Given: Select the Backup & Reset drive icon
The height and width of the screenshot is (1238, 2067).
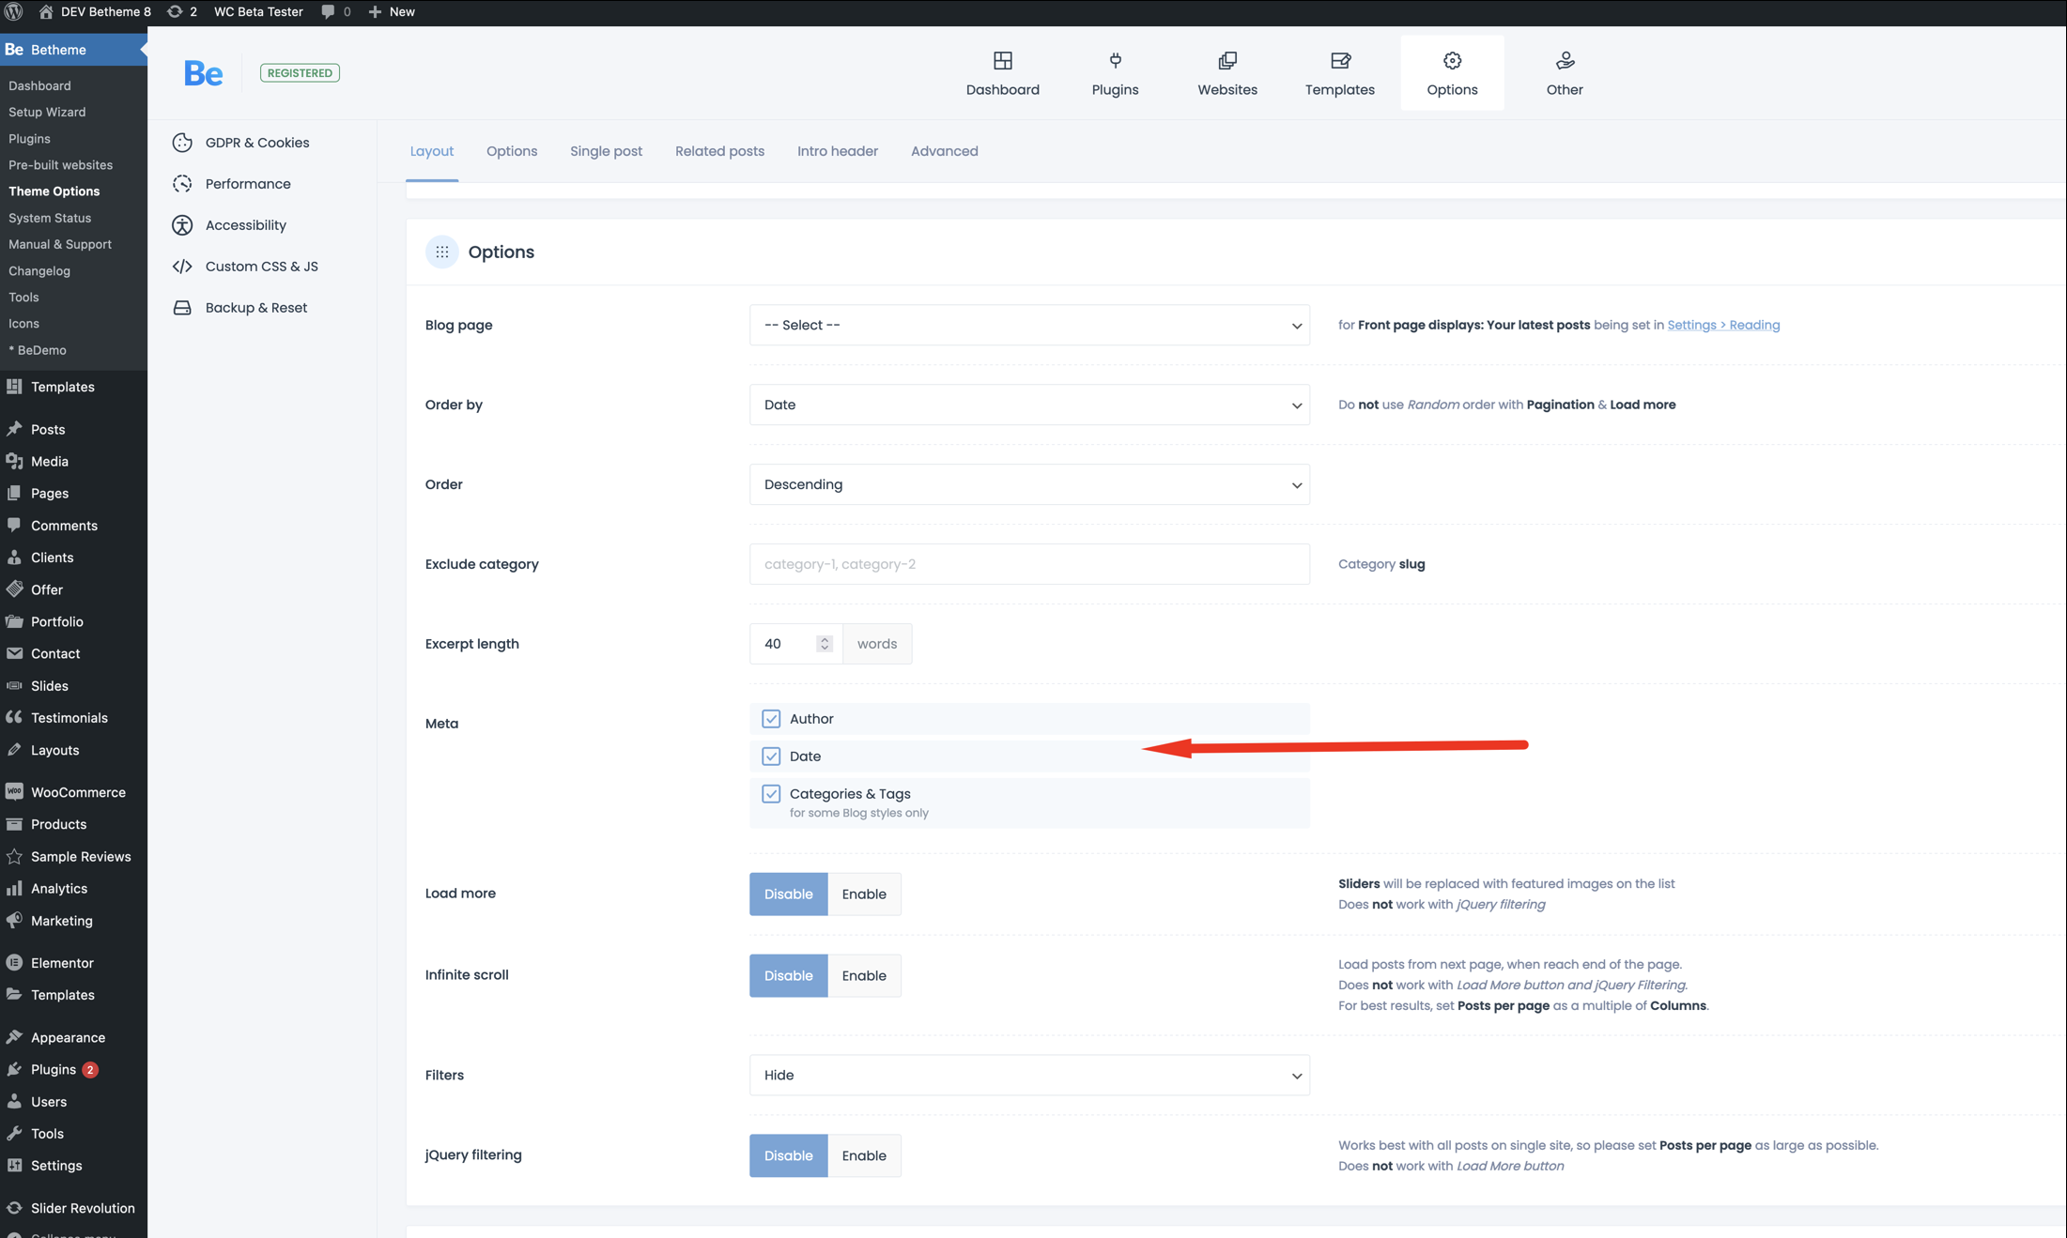Looking at the screenshot, I should [x=182, y=308].
